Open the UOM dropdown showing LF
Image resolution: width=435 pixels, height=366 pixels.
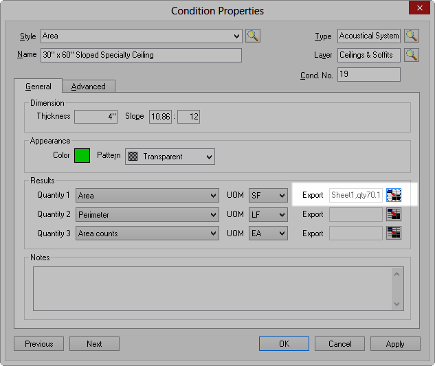click(x=268, y=215)
